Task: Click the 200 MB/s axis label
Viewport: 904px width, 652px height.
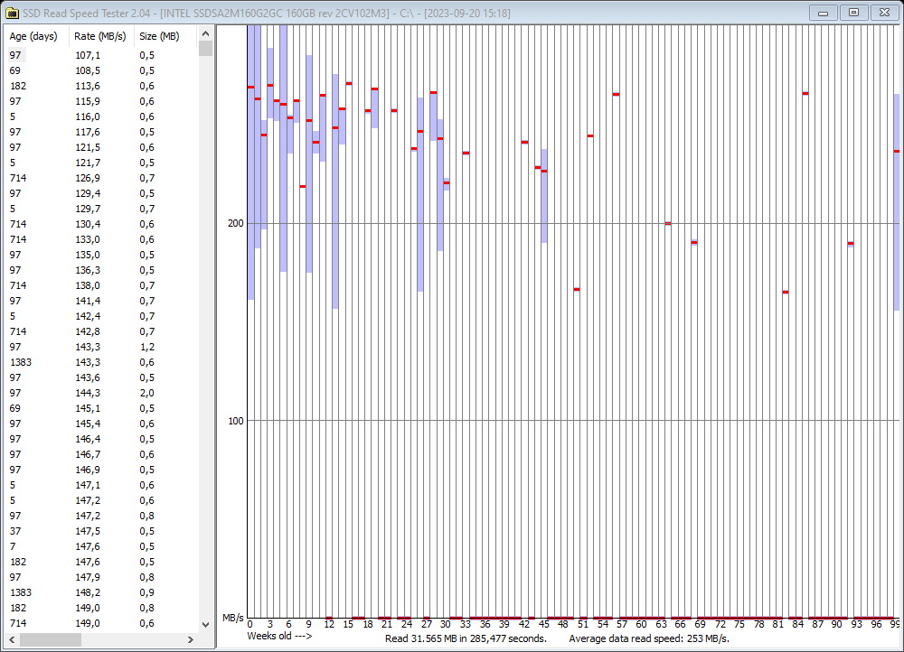Action: (x=236, y=223)
